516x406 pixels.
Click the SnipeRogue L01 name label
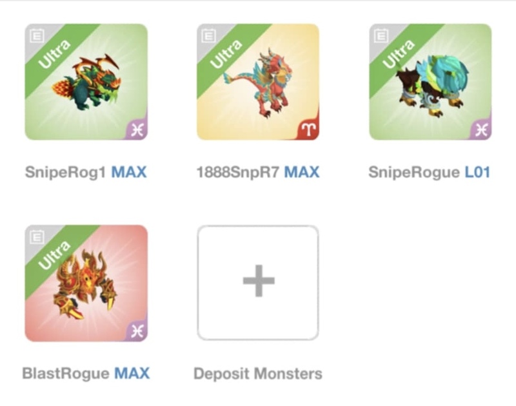(430, 172)
